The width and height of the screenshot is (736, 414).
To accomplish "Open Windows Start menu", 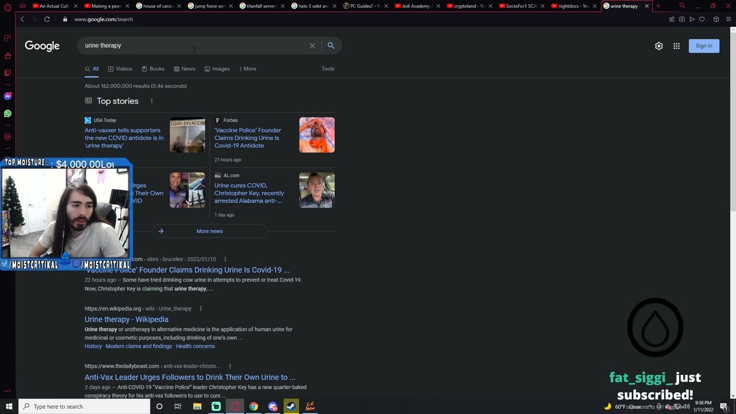I will 9,407.
